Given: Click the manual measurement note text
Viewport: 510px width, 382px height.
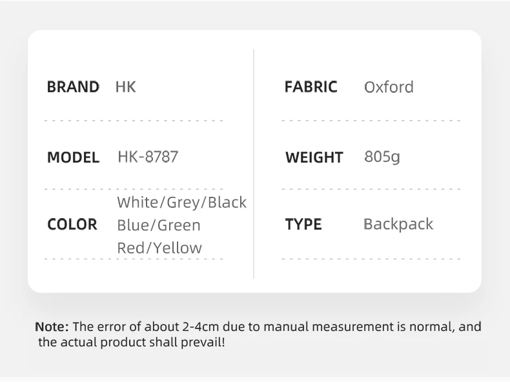Looking at the screenshot, I should tap(278, 327).
